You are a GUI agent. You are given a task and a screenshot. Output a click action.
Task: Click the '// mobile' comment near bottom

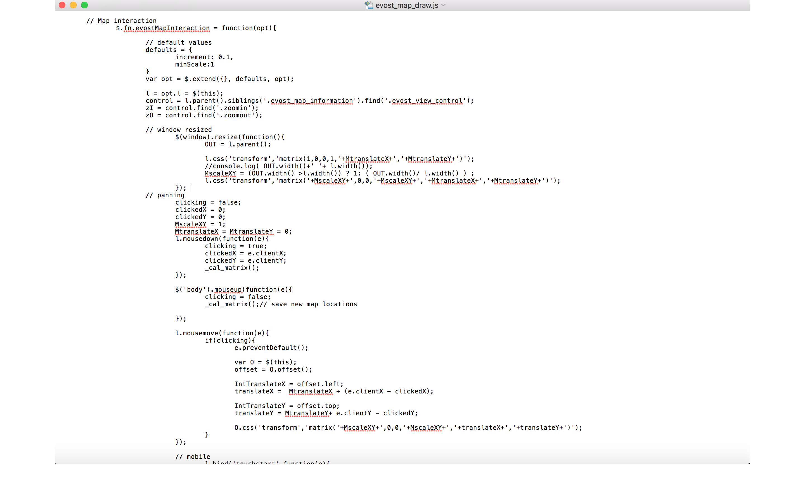(x=193, y=457)
